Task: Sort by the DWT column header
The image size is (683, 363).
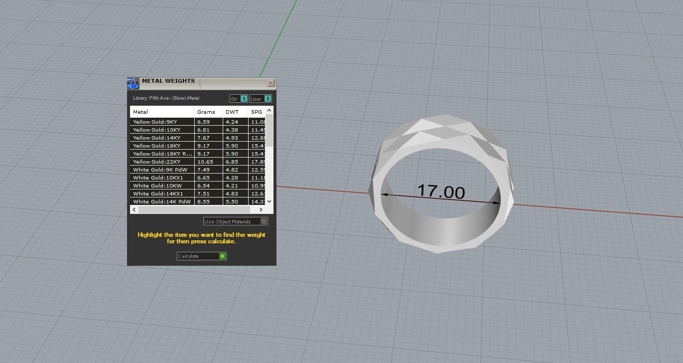Action: click(235, 112)
